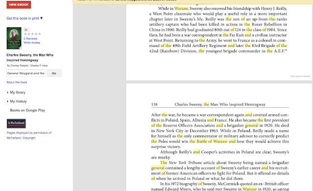Screen dimensions: 313x191
Task: Open Books on Google Play
Action: 27,110
